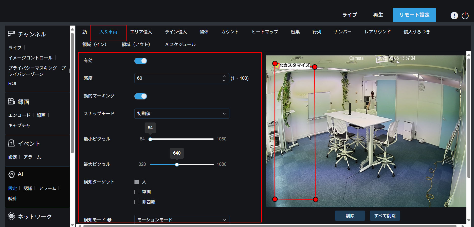Open the 検知モード dropdown
Image resolution: width=474 pixels, height=227 pixels.
click(x=182, y=219)
